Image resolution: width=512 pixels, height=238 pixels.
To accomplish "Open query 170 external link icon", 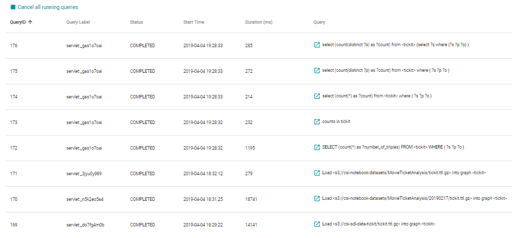I will click(317, 199).
